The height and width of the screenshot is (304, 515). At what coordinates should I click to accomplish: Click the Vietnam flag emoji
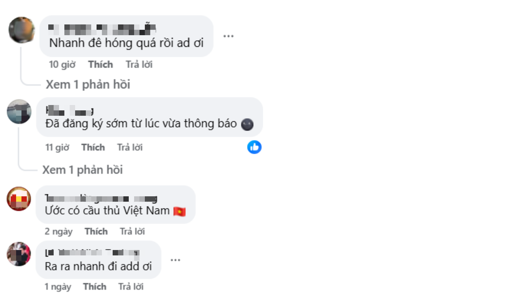tap(179, 211)
